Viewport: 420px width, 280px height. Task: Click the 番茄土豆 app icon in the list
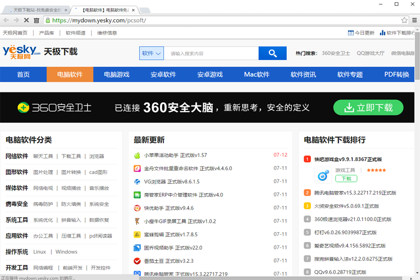pos(137,261)
